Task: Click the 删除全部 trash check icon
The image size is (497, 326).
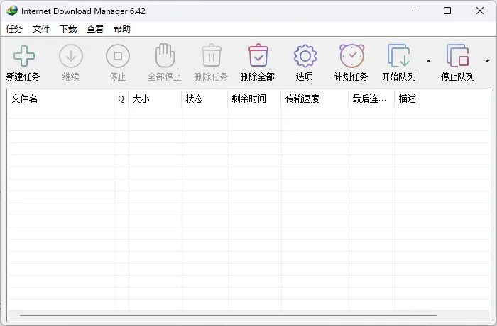Action: coord(258,55)
